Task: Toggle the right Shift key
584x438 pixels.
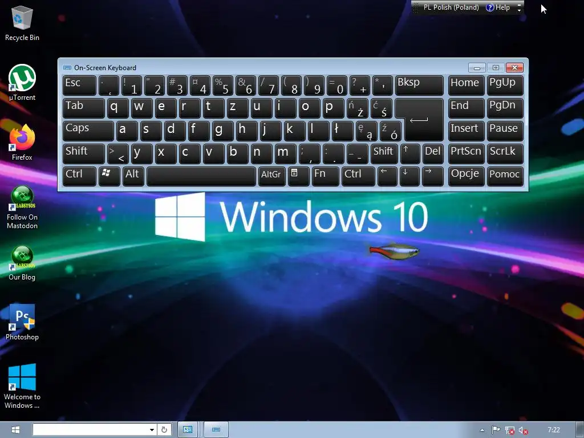Action: pyautogui.click(x=384, y=154)
